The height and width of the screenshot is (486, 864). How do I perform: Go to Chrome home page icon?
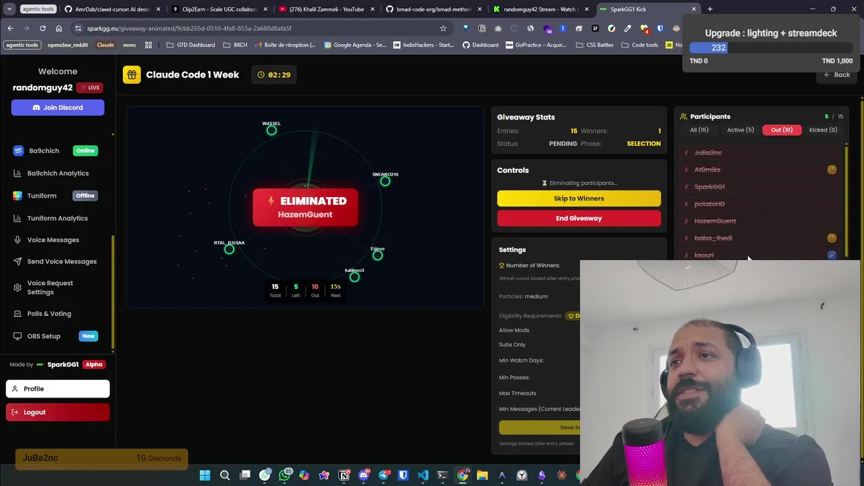point(59,28)
